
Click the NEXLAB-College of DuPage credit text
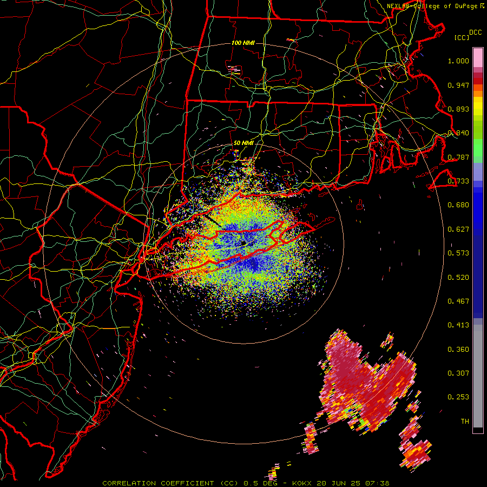(x=436, y=6)
